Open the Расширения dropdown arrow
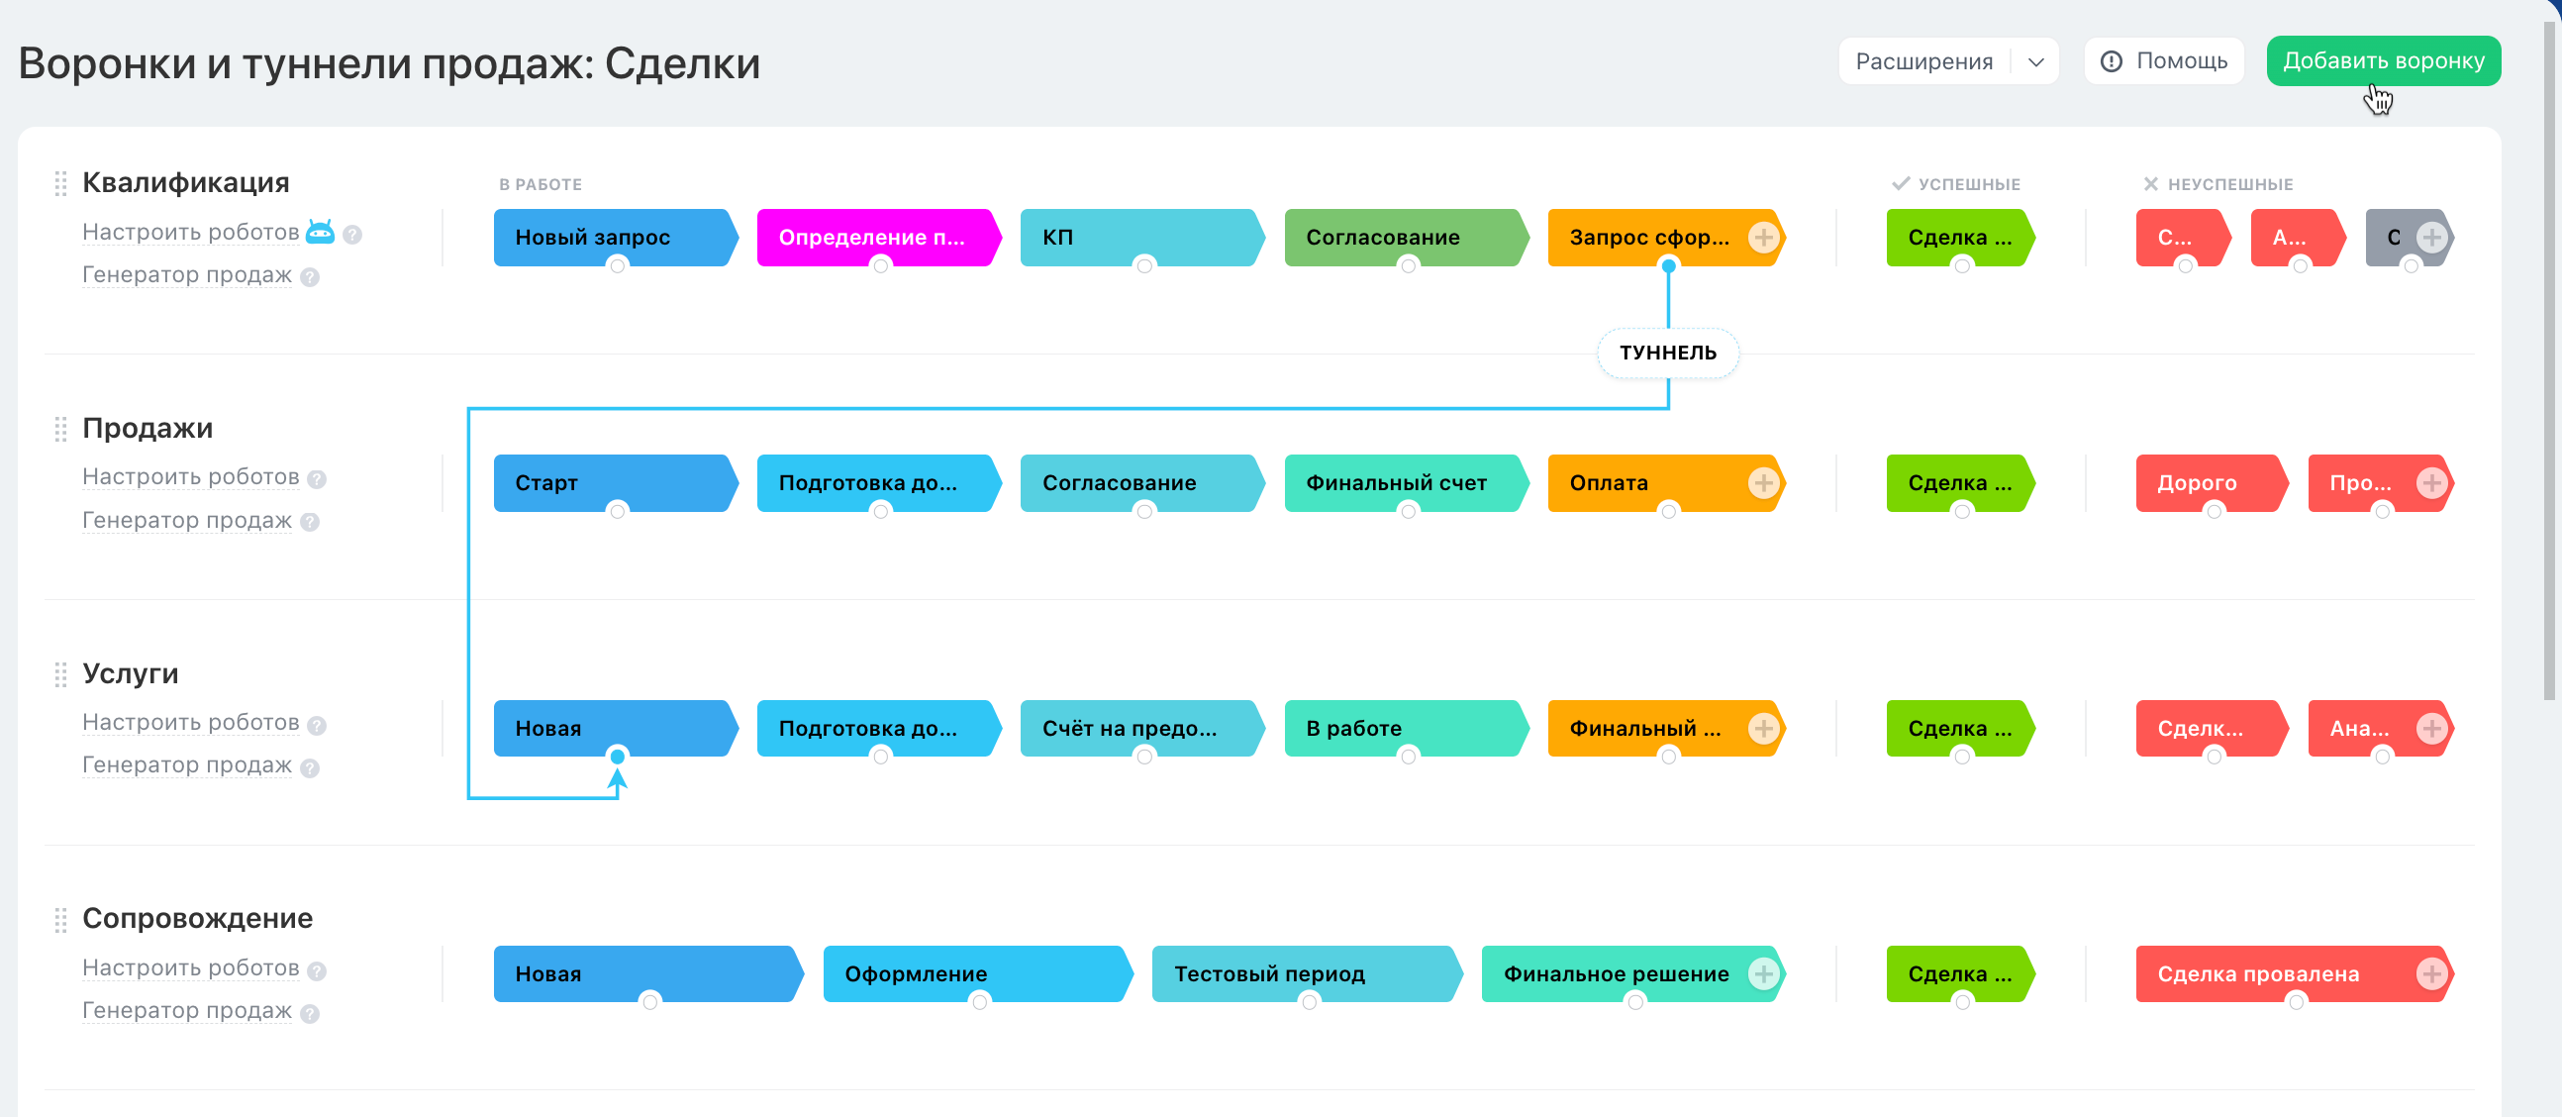 coord(2036,61)
